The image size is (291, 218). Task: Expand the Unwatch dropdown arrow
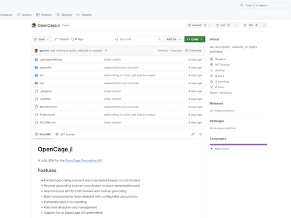click(210, 25)
